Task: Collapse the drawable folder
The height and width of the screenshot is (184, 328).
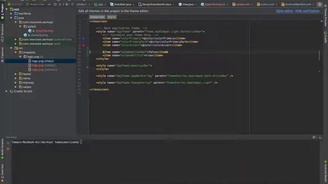Action: (x=16, y=52)
